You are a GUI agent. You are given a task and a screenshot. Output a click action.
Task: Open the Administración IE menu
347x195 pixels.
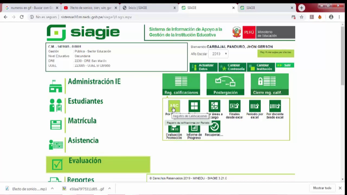tap(94, 82)
